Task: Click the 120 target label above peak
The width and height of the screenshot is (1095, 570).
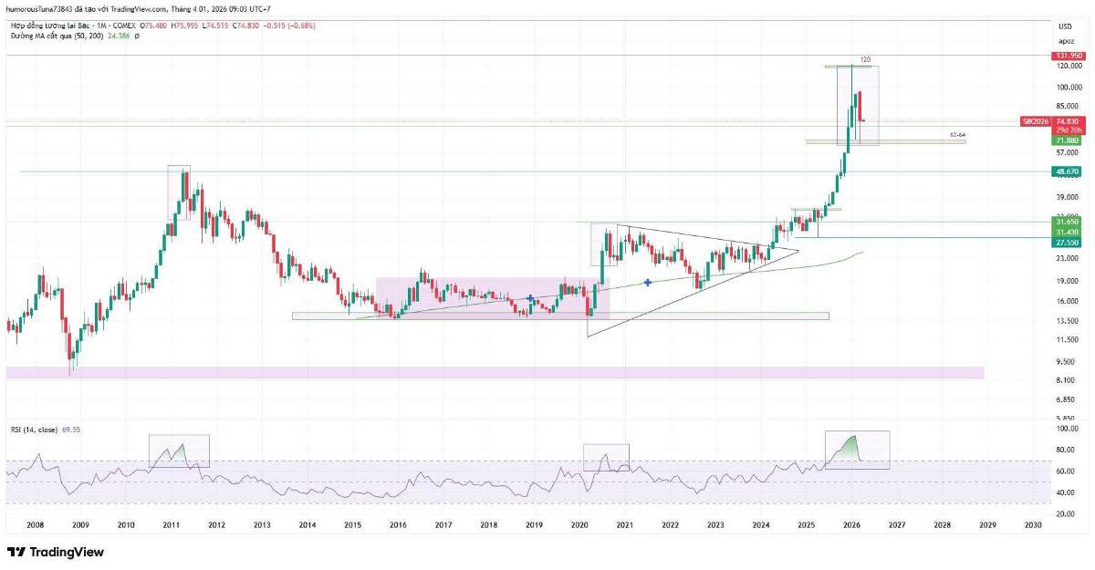Action: (x=865, y=59)
